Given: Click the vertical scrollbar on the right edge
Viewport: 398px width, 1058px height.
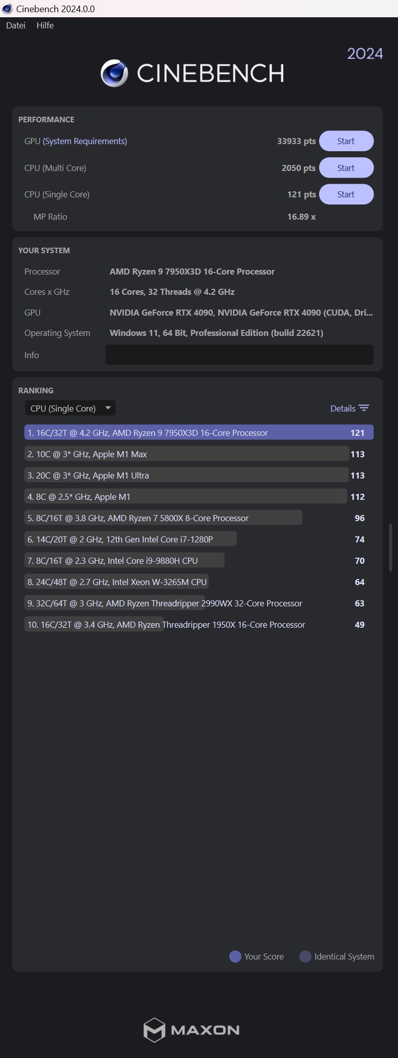Looking at the screenshot, I should click(x=390, y=548).
